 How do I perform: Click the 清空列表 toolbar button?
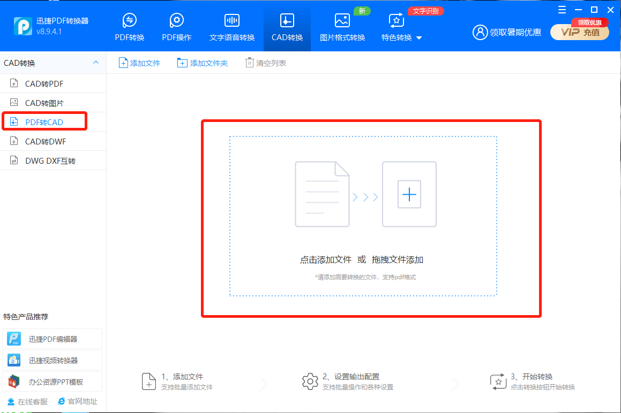tap(266, 63)
